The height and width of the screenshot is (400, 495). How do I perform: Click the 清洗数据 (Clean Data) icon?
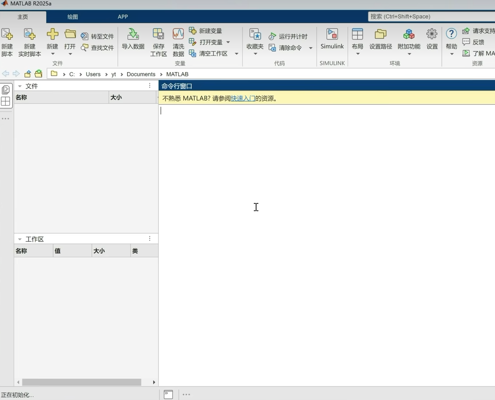coord(178,34)
